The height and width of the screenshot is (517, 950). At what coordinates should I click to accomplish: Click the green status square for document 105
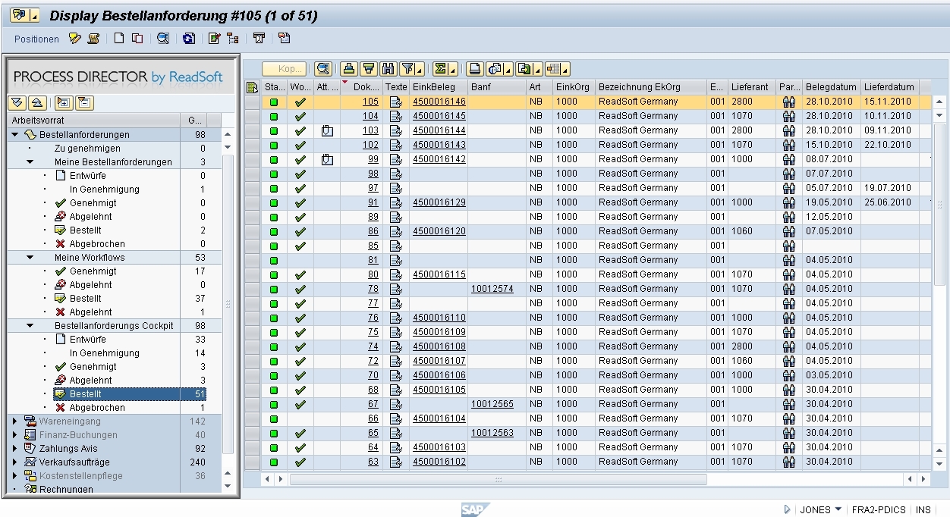(274, 101)
